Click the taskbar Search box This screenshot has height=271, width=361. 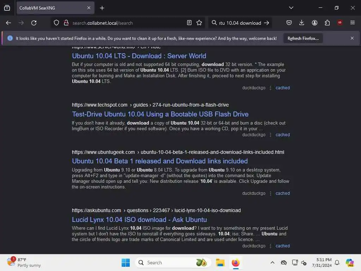[x=173, y=263]
